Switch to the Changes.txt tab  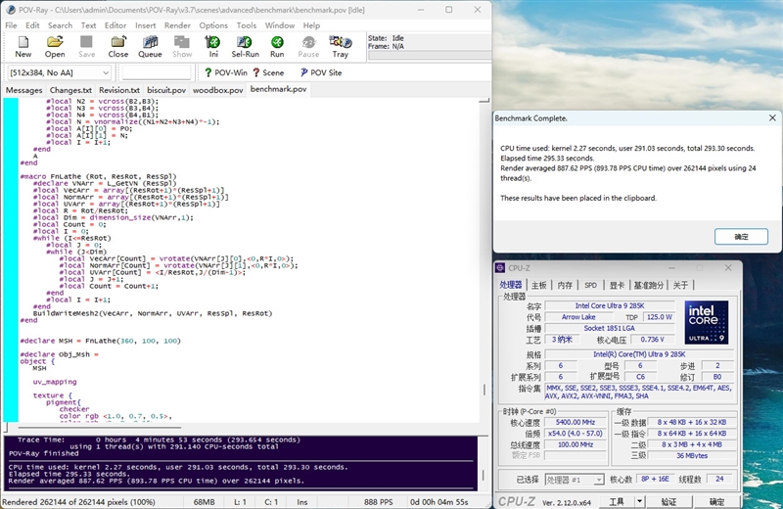pos(70,90)
